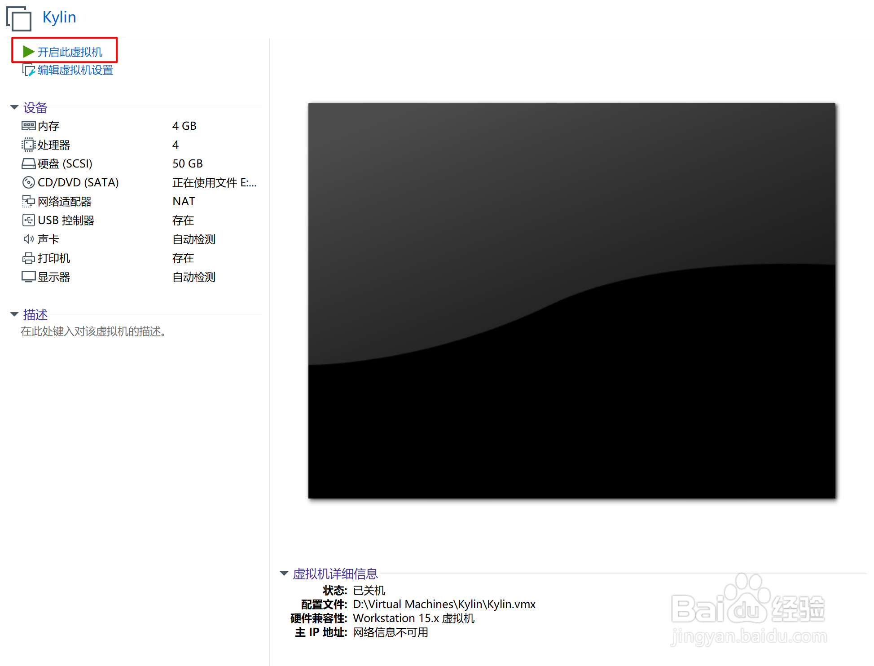Click the USB 控制器 存在 value

[183, 221]
